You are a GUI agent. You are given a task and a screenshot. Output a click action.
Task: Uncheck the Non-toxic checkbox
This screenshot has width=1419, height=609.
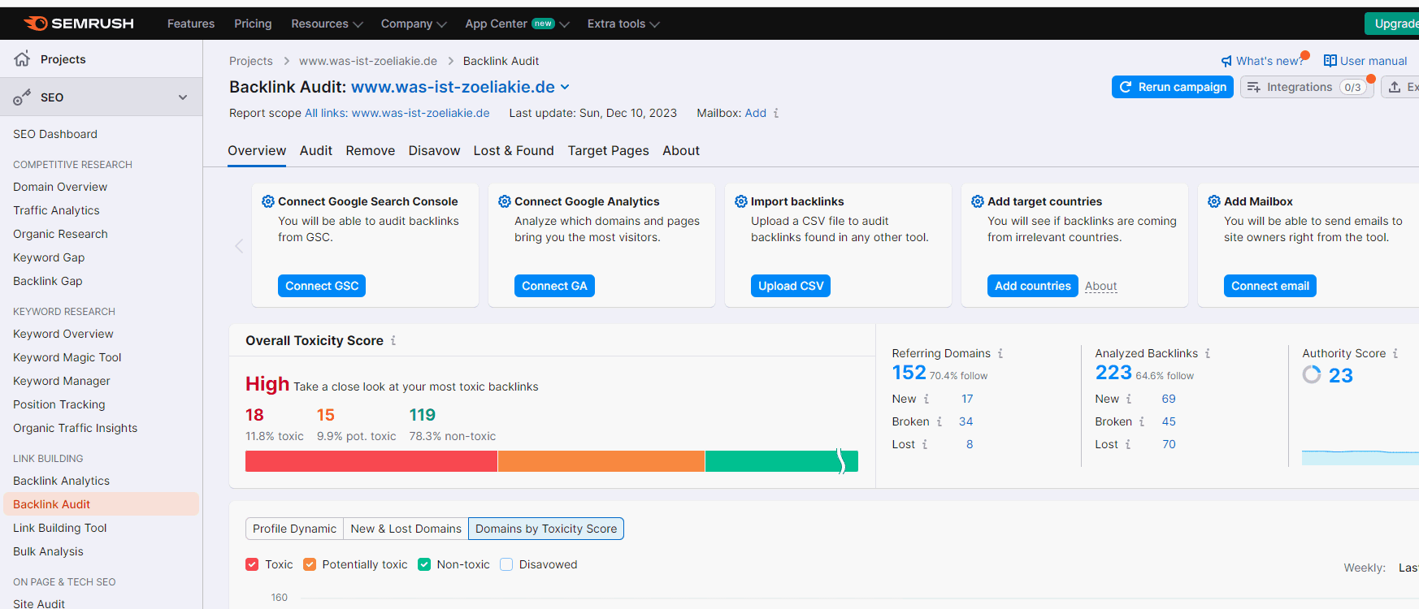tap(424, 564)
